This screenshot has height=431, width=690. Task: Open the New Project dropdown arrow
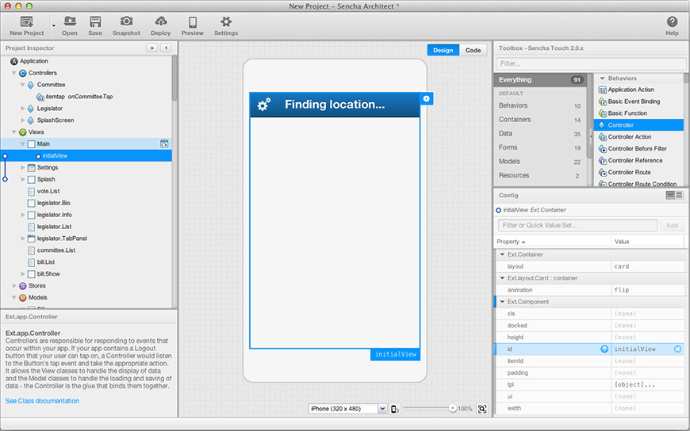[x=54, y=25]
